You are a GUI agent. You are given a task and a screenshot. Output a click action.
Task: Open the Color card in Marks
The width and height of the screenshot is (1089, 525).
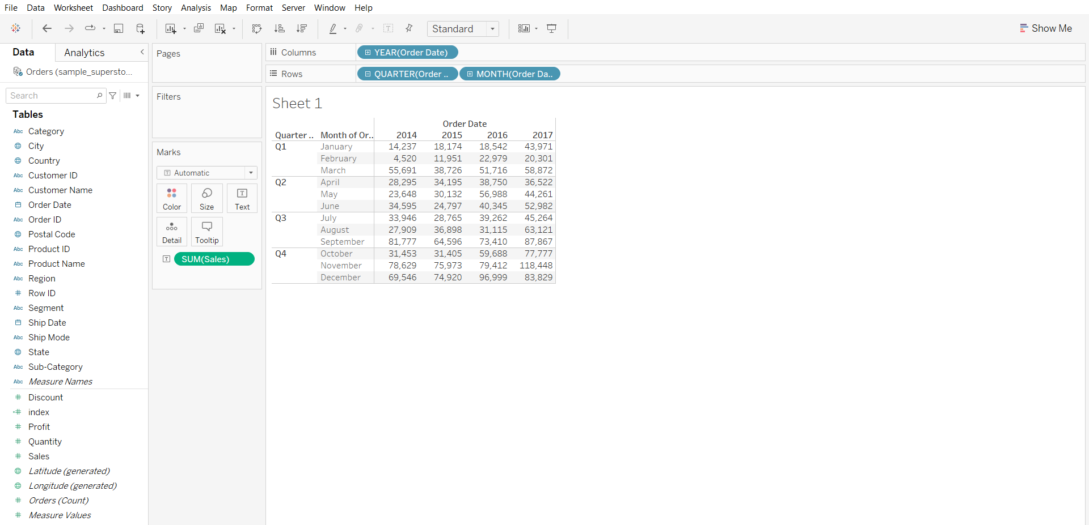pyautogui.click(x=172, y=198)
